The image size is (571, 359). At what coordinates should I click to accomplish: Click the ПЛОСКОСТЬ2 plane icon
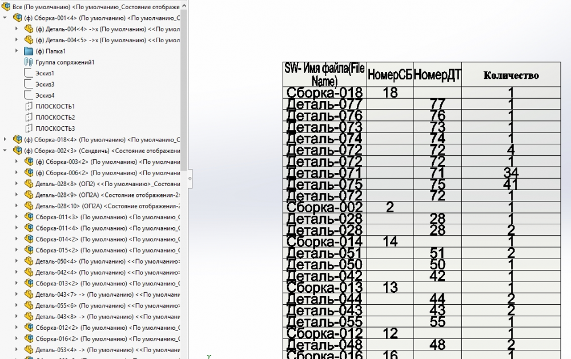[29, 118]
